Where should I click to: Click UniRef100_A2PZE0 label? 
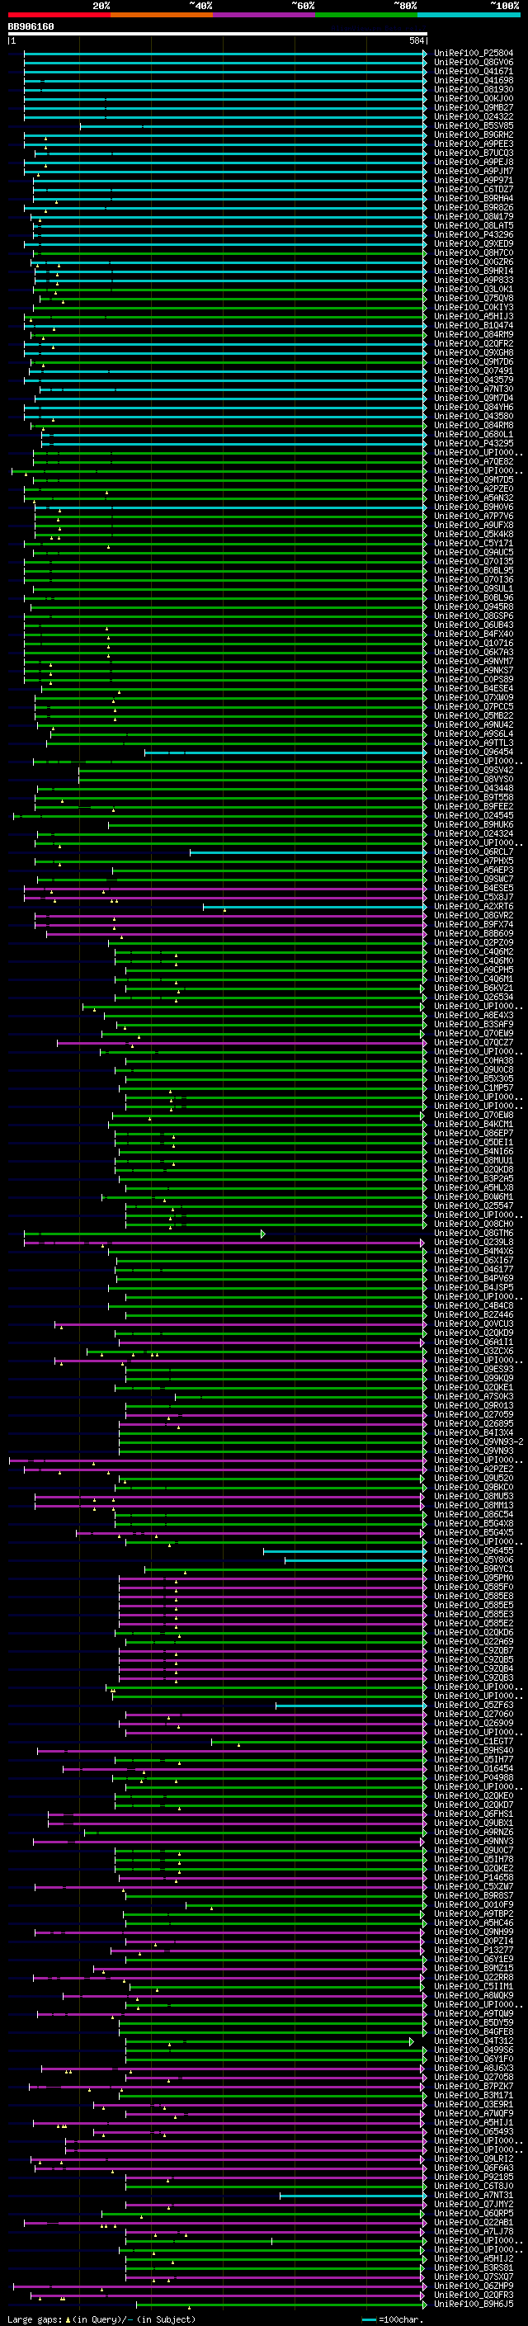click(x=474, y=488)
